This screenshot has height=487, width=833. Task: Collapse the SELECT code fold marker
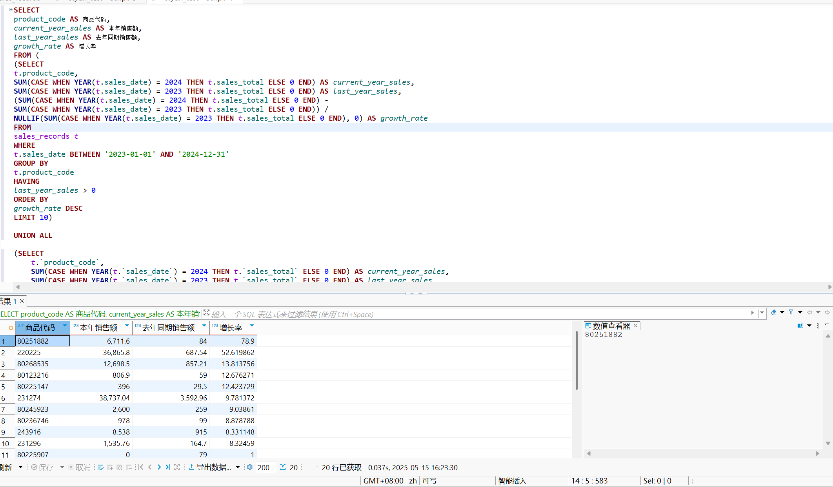coord(11,10)
